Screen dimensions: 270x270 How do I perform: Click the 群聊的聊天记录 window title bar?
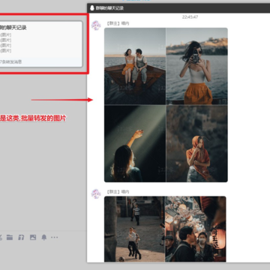click(178, 8)
